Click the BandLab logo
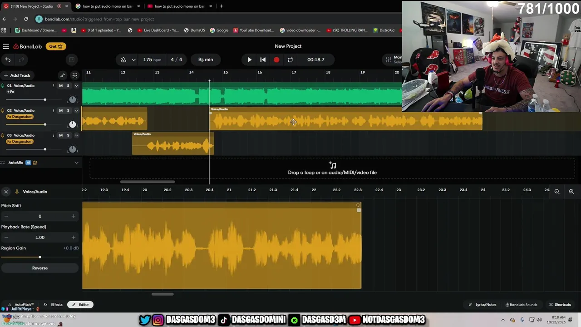 28,46
